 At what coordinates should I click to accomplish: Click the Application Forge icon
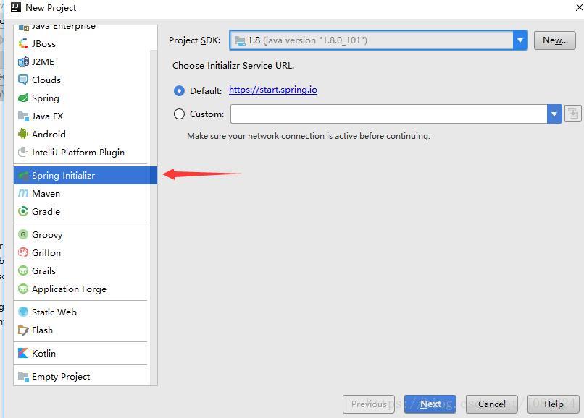click(23, 289)
